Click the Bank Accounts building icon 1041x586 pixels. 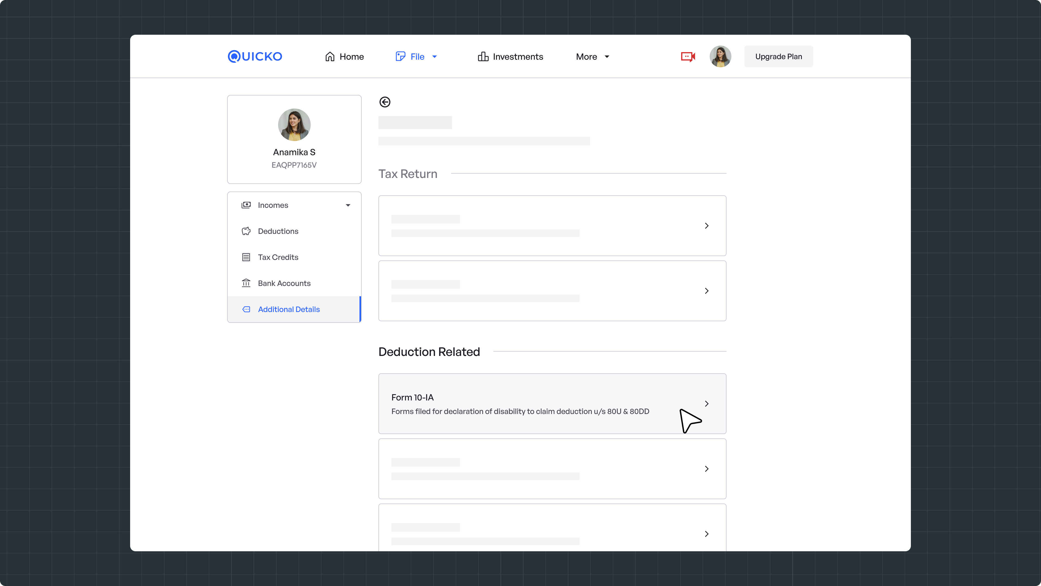point(246,283)
